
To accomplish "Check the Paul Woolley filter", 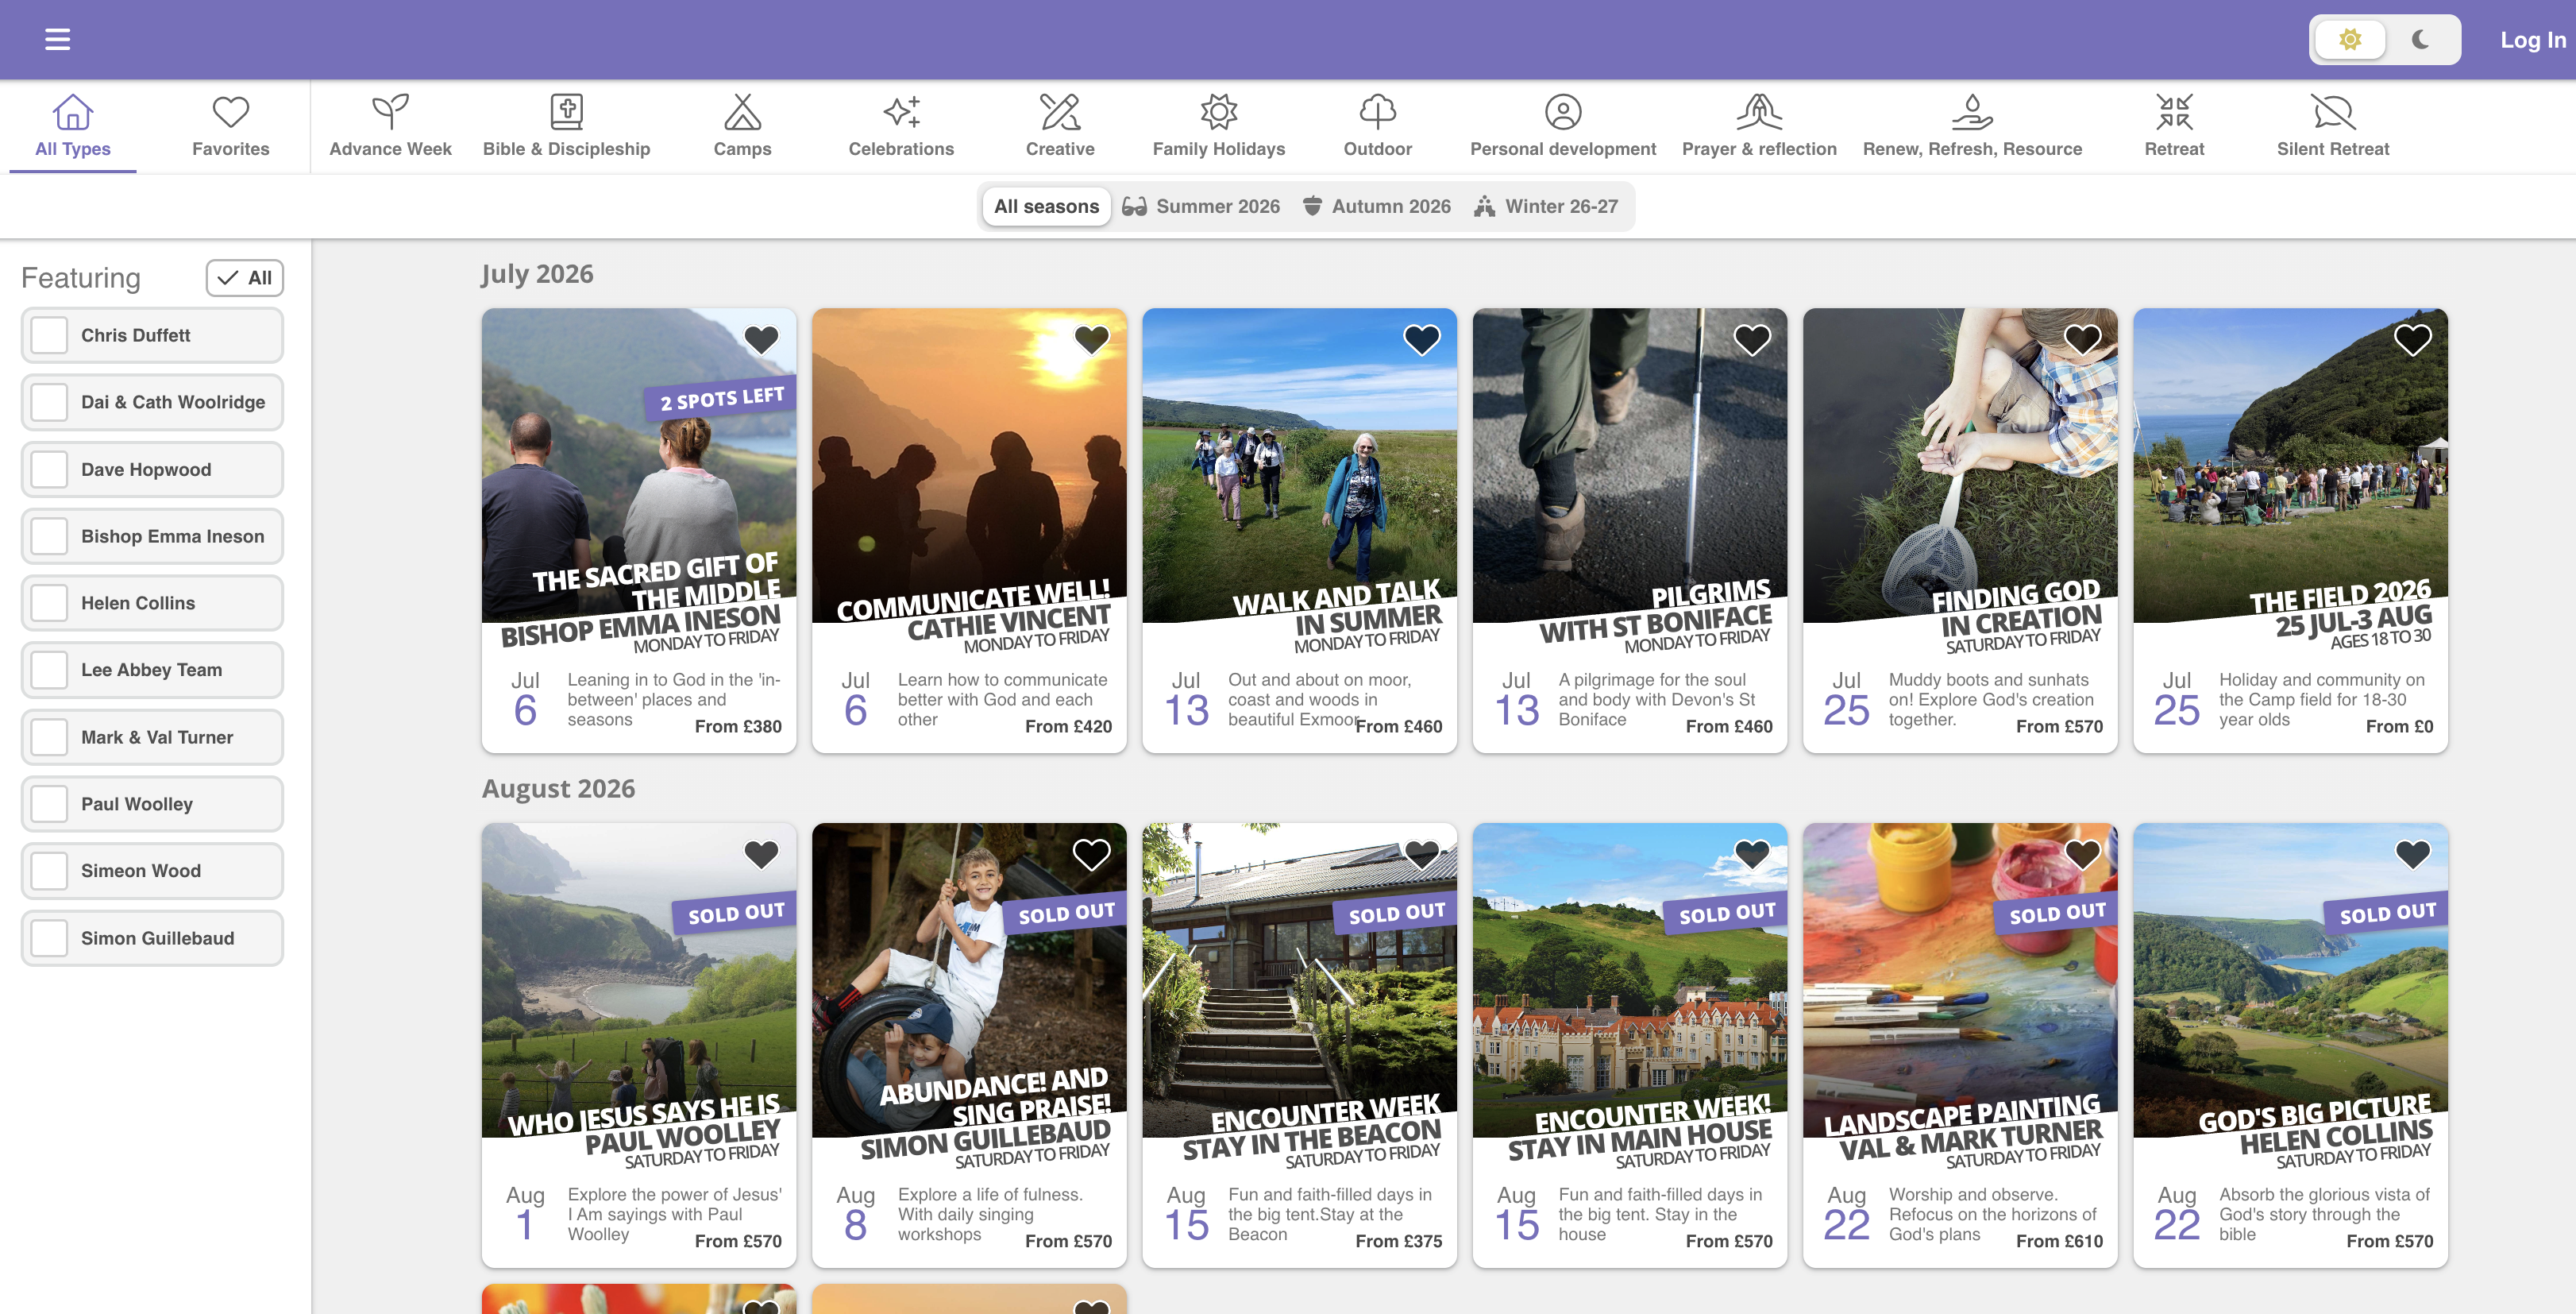I will [152, 805].
